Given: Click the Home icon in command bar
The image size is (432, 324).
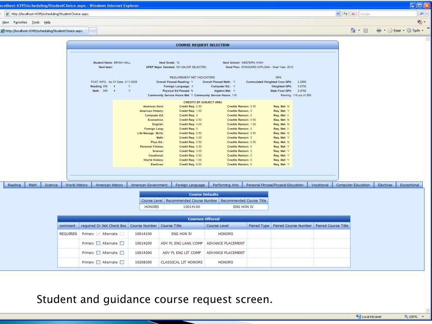Looking at the screenshot, I should [x=353, y=30].
